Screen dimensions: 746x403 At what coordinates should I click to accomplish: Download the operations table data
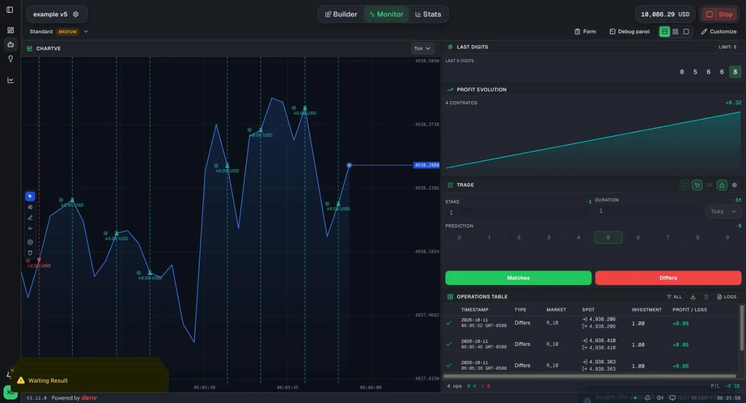click(x=693, y=297)
